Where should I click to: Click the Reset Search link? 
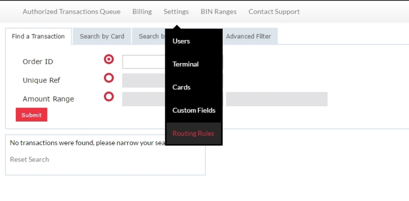(30, 159)
